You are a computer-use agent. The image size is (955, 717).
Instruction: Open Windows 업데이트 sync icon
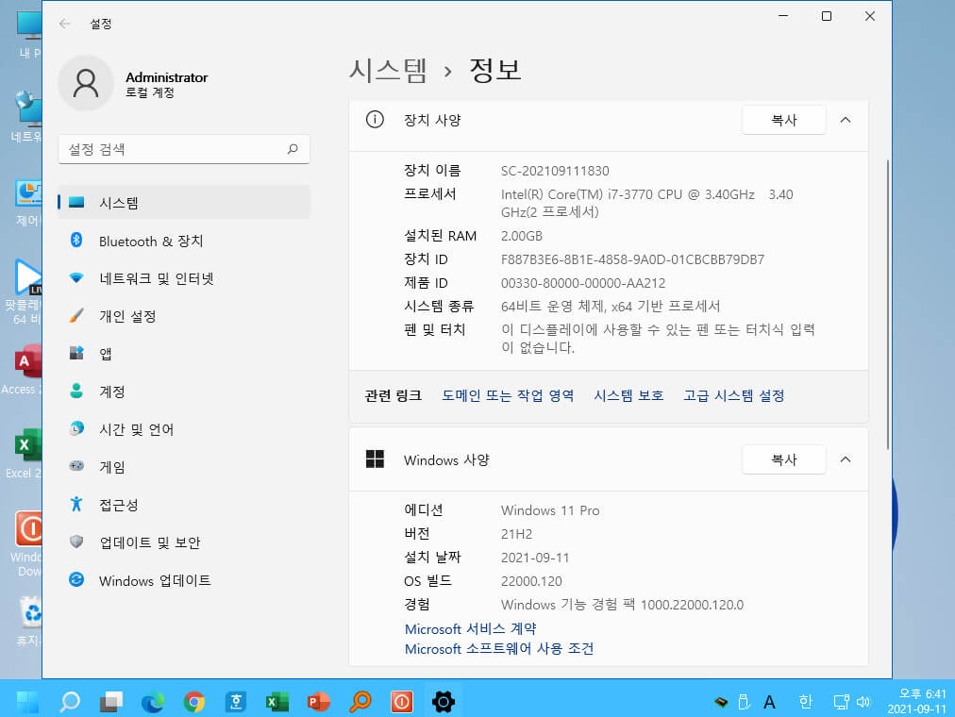point(76,579)
